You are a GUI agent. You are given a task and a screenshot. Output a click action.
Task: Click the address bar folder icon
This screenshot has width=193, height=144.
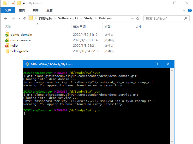31,18
